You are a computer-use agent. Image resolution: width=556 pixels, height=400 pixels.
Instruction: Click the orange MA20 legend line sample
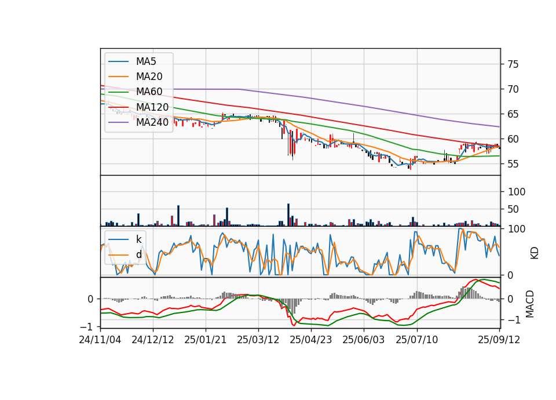pyautogui.click(x=118, y=77)
